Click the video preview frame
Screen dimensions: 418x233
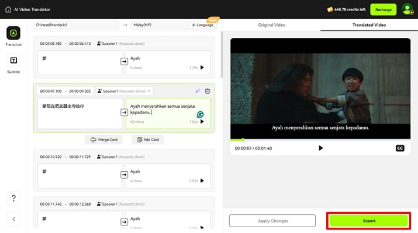[x=320, y=89]
